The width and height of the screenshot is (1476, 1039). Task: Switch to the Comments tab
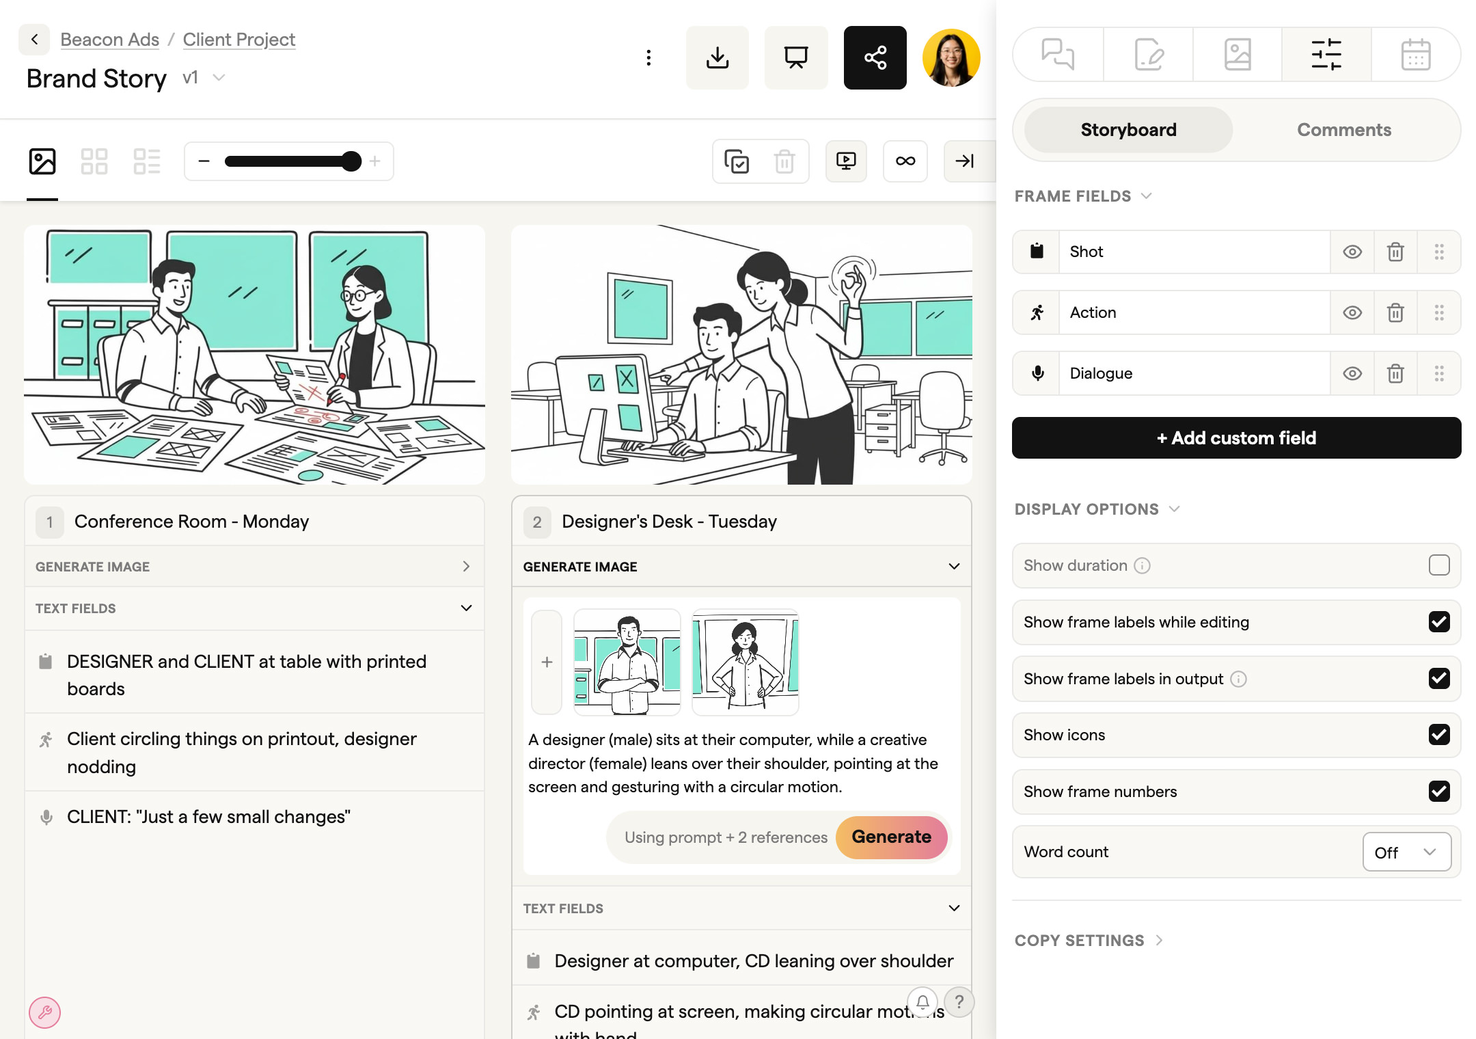(1343, 129)
